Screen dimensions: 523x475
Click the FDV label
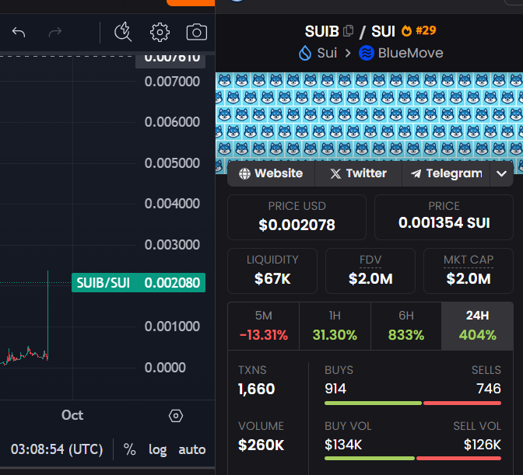pos(370,260)
